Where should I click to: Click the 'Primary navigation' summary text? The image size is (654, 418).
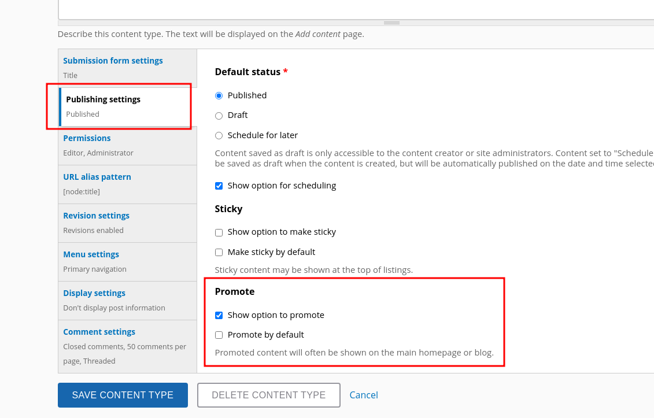pos(95,269)
